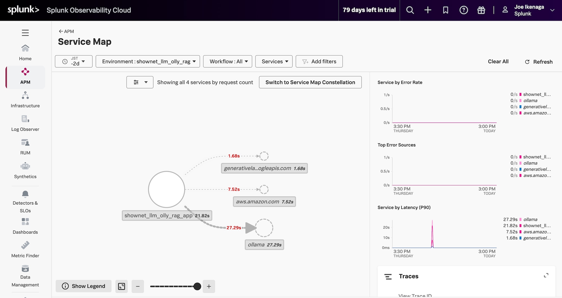Image resolution: width=562 pixels, height=298 pixels.
Task: Click the 7.52s edge latency value
Action: pos(234,189)
